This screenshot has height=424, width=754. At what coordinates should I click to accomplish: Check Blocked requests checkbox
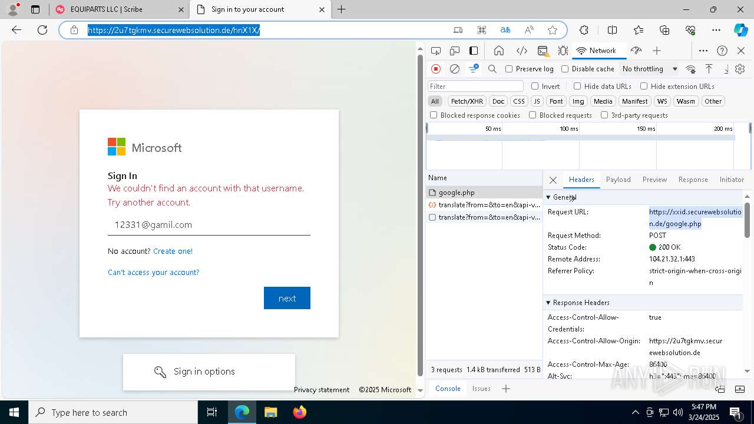pyautogui.click(x=533, y=115)
